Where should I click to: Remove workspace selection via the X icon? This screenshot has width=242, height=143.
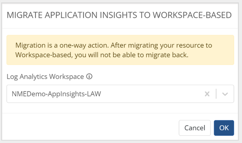pos(207,94)
